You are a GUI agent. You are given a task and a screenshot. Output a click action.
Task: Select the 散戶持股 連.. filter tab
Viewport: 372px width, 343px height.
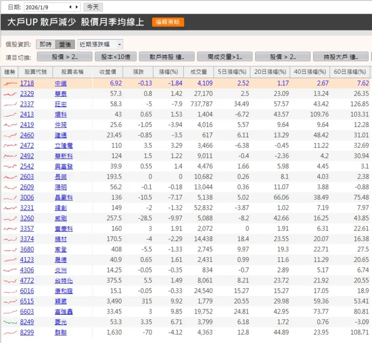(x=167, y=57)
